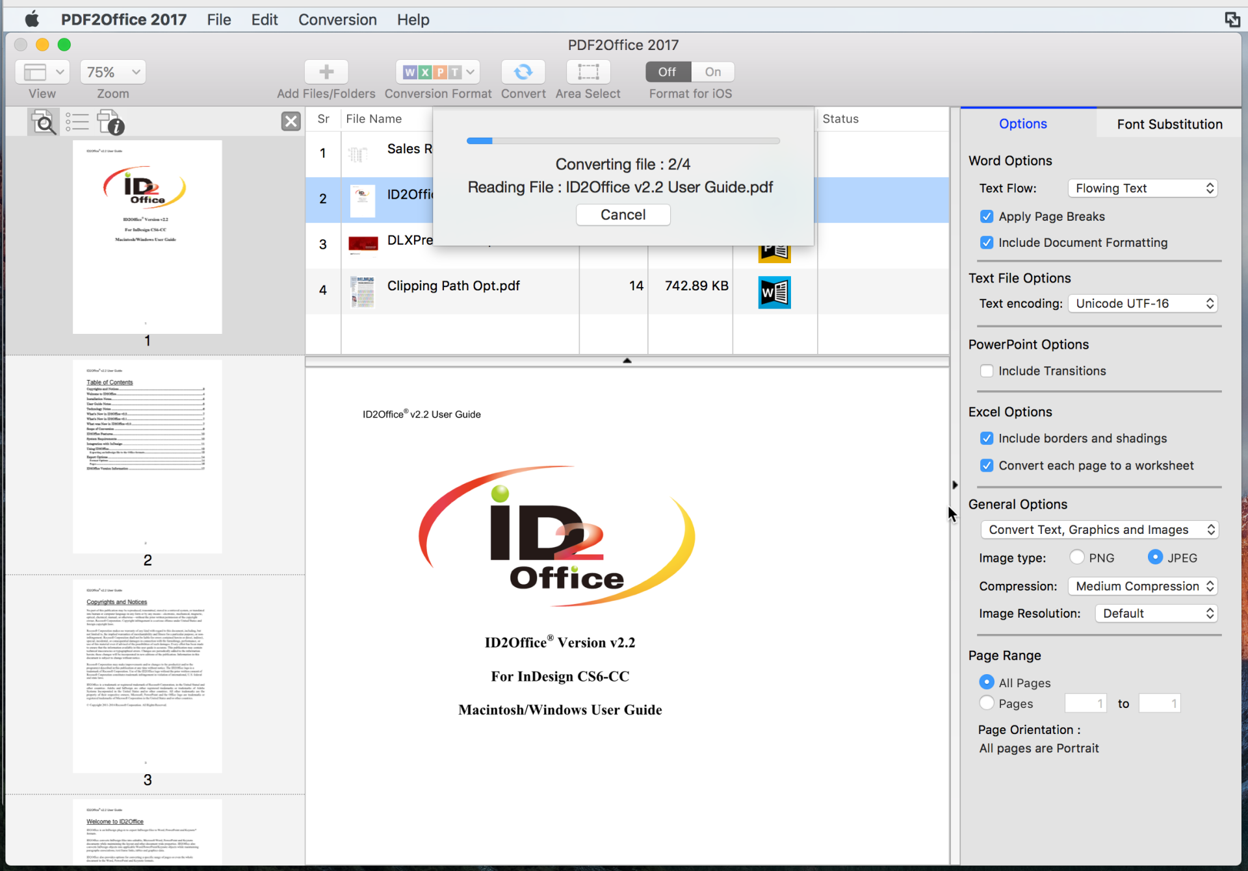Enable Include Transitions checkbox
Screen dimensions: 1248x871
pyautogui.click(x=986, y=370)
